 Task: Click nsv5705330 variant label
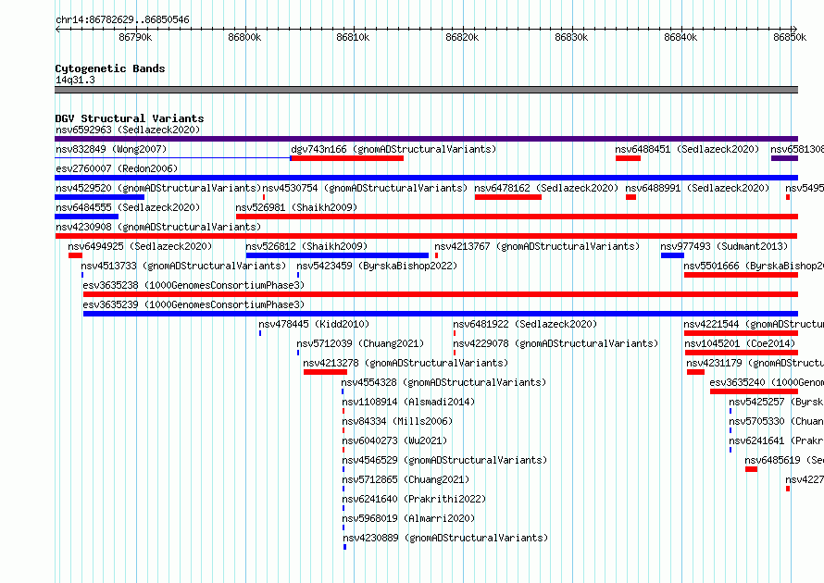[776, 421]
